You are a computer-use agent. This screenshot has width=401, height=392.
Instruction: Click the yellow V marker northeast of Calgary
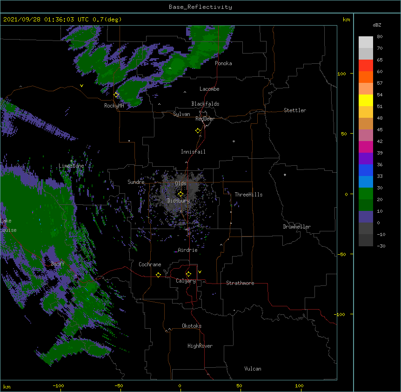[x=200, y=272]
